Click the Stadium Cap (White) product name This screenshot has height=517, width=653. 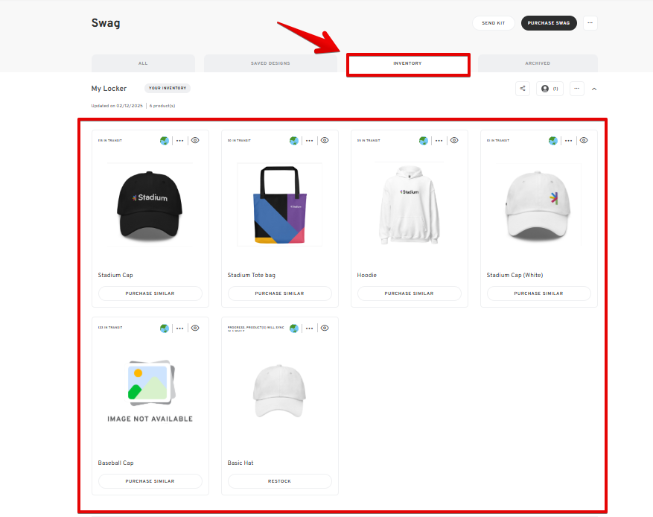pos(515,275)
